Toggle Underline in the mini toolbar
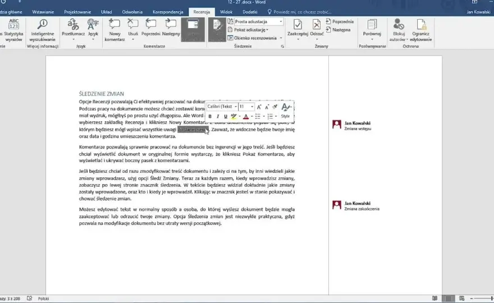Image resolution: width=494 pixels, height=303 pixels. 226,116
